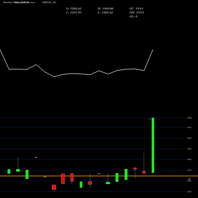Click the 1315 price axis label
The width and height of the screenshot is (198, 198).
point(189,170)
